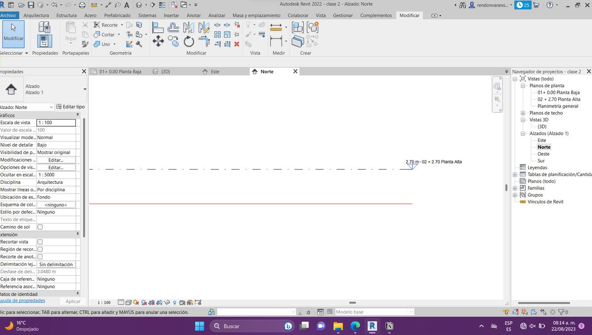Viewport: 592px width, 335px height.
Task: Click the Save icon in quick access toolbar
Action: pyautogui.click(x=31, y=5)
